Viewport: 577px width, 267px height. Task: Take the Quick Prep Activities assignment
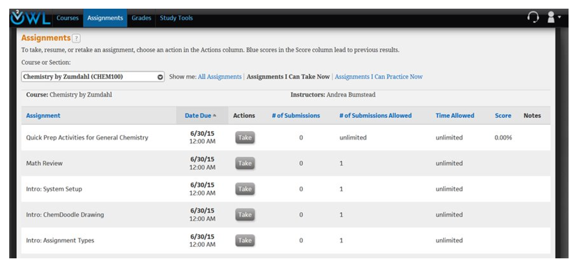pos(245,138)
